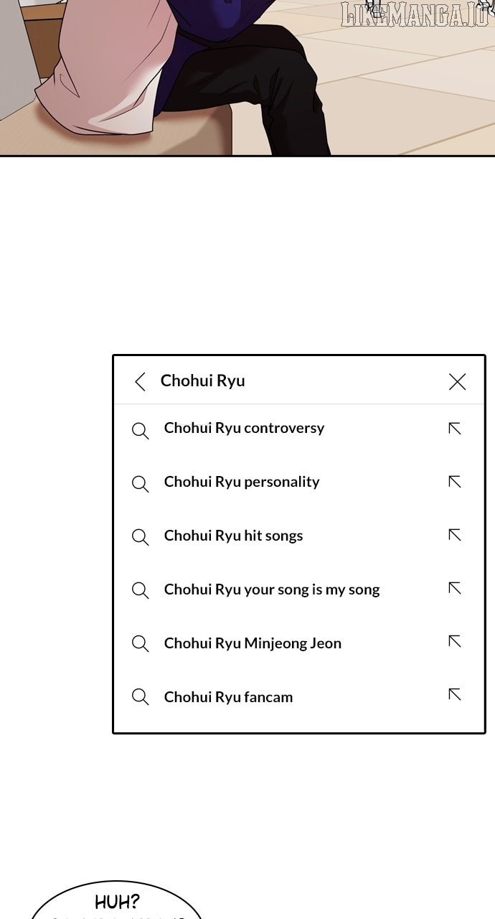The width and height of the screenshot is (495, 919).
Task: Click magnifier icon beside "fancam" suggestion
Action: (x=140, y=696)
